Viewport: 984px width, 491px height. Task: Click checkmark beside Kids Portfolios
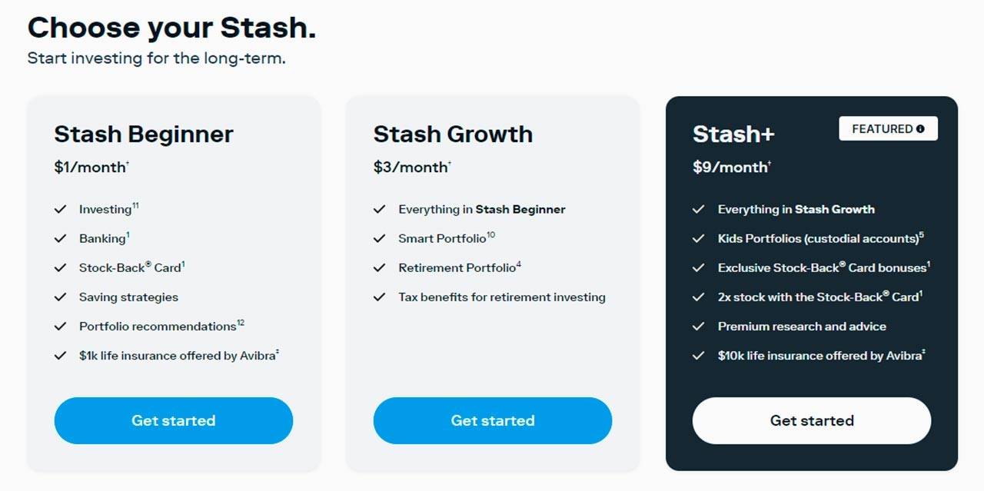coord(699,238)
